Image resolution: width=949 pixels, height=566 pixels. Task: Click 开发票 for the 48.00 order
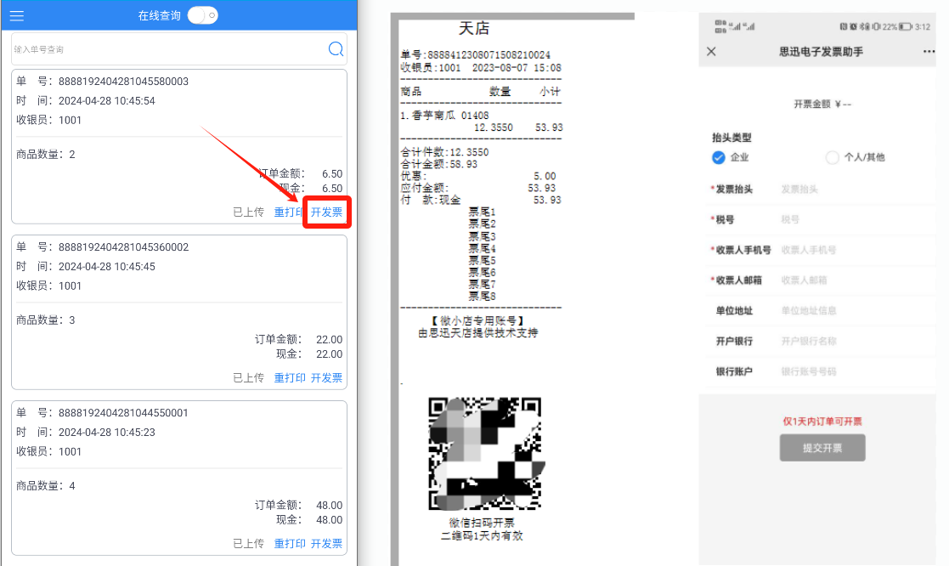tap(327, 544)
